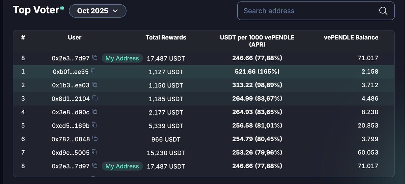Click rank number 4 in the # column
405x184 pixels.
click(23, 112)
